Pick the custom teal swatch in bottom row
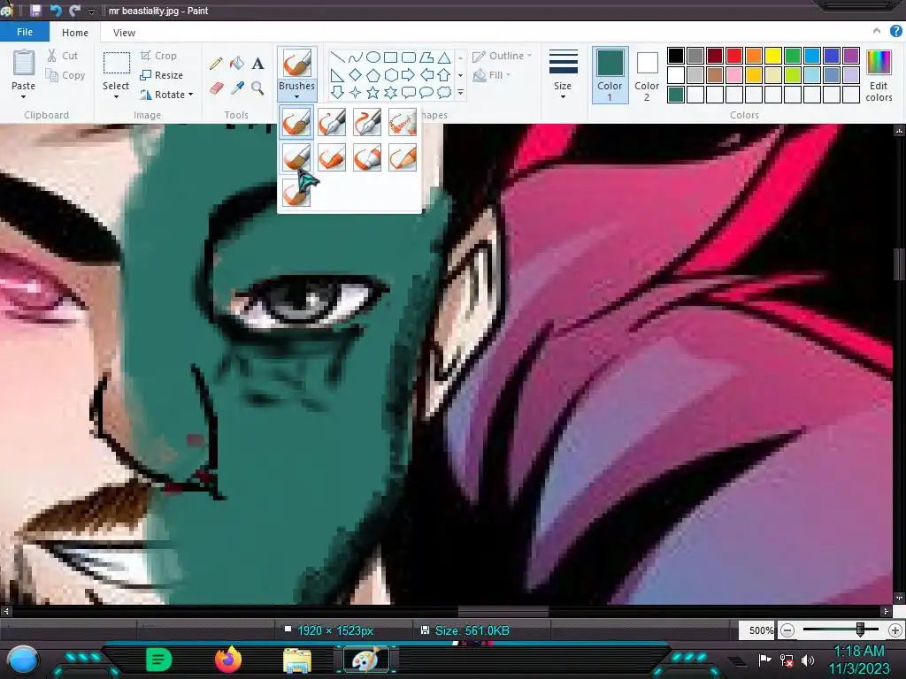The image size is (906, 679). tap(676, 94)
